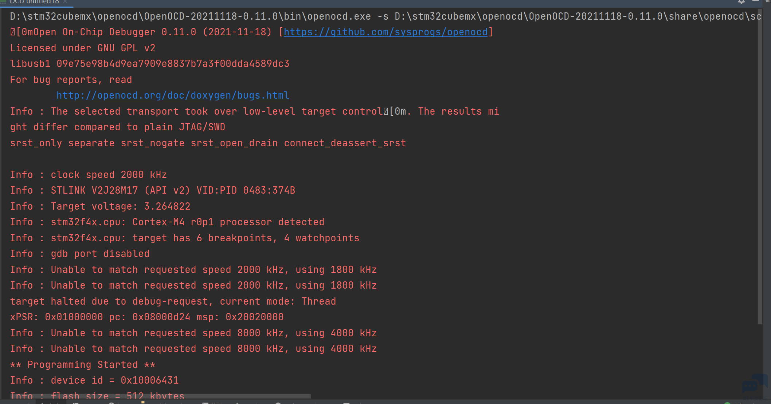The image size is (771, 404).
Task: Click the STLINK V2J28M17 info line
Action: click(x=153, y=190)
